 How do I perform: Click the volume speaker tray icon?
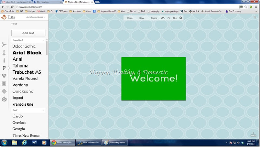[239, 143]
